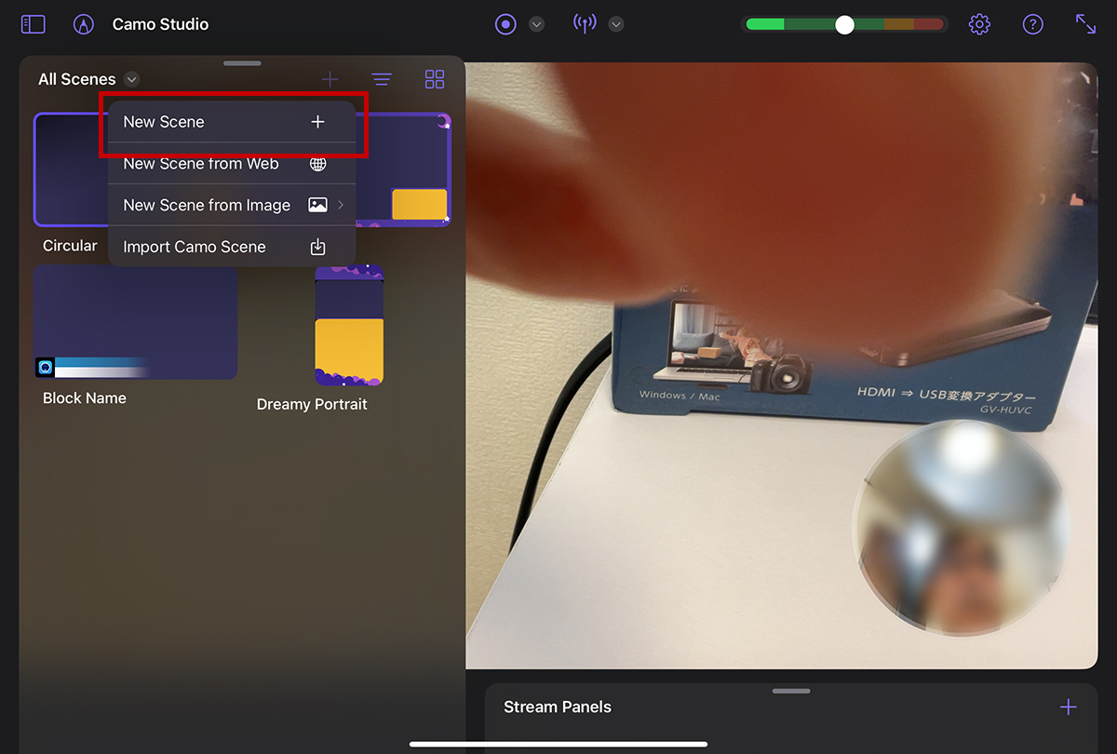Click the Dreamy Portrait label
1117x754 pixels.
click(312, 404)
